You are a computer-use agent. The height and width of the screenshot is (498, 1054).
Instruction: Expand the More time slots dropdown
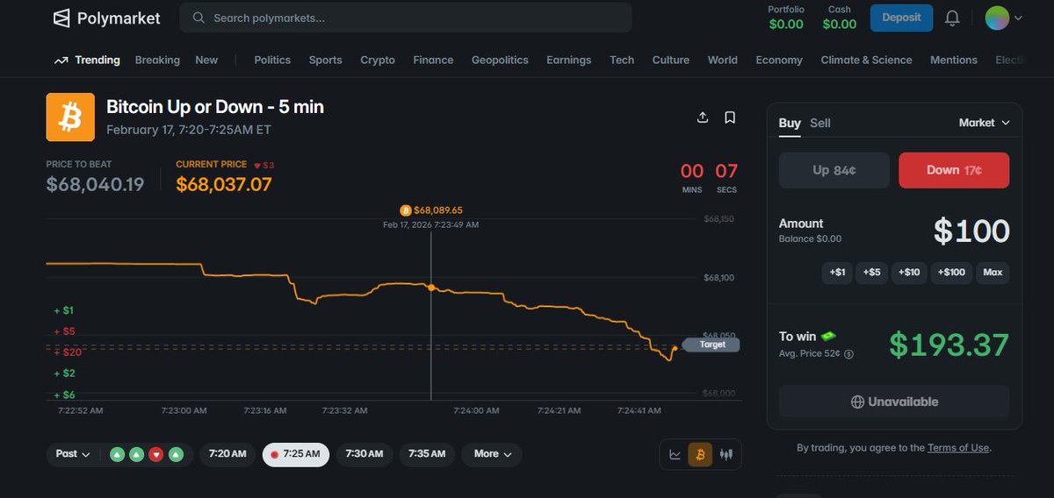492,454
